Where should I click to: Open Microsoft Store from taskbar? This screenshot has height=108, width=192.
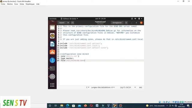73,106
